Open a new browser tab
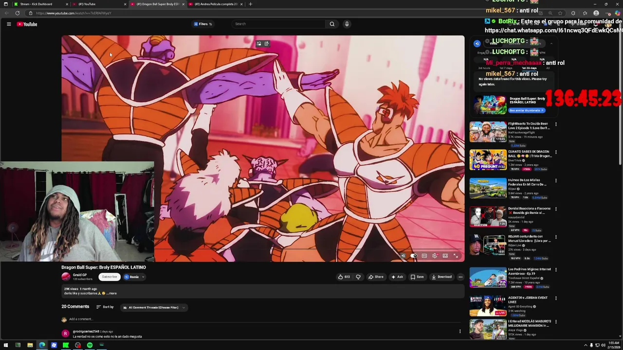 (x=250, y=4)
